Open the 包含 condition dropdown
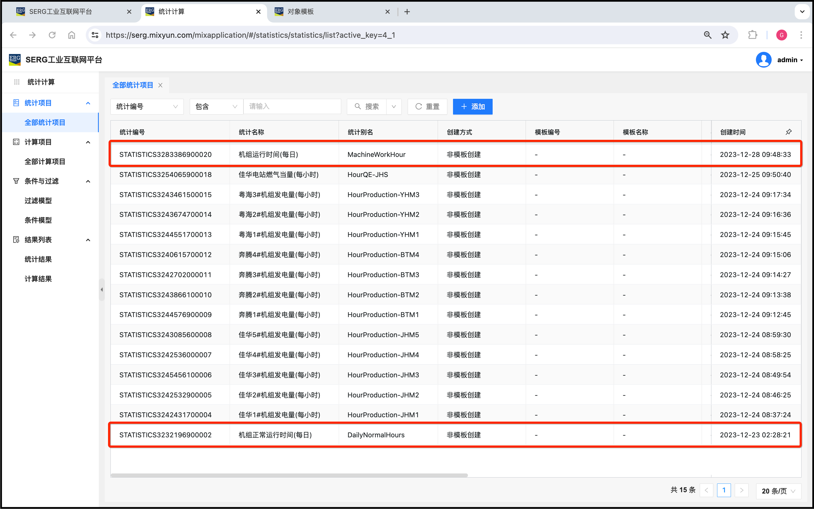 pos(216,107)
